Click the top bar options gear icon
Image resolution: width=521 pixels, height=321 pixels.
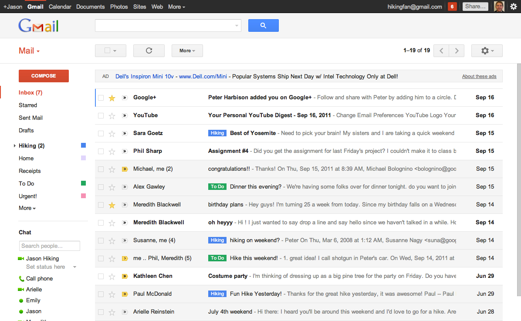513,6
